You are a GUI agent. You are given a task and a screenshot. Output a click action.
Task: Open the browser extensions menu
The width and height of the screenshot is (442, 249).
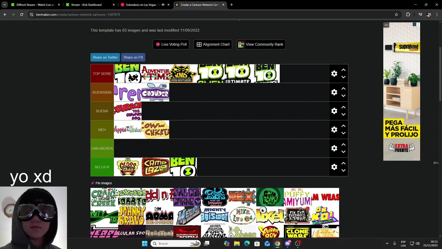(x=408, y=15)
